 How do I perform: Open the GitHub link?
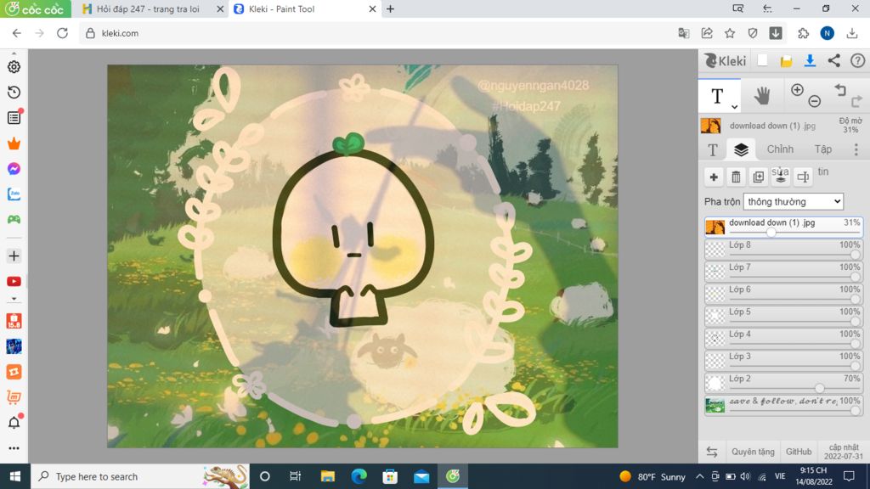tap(799, 452)
